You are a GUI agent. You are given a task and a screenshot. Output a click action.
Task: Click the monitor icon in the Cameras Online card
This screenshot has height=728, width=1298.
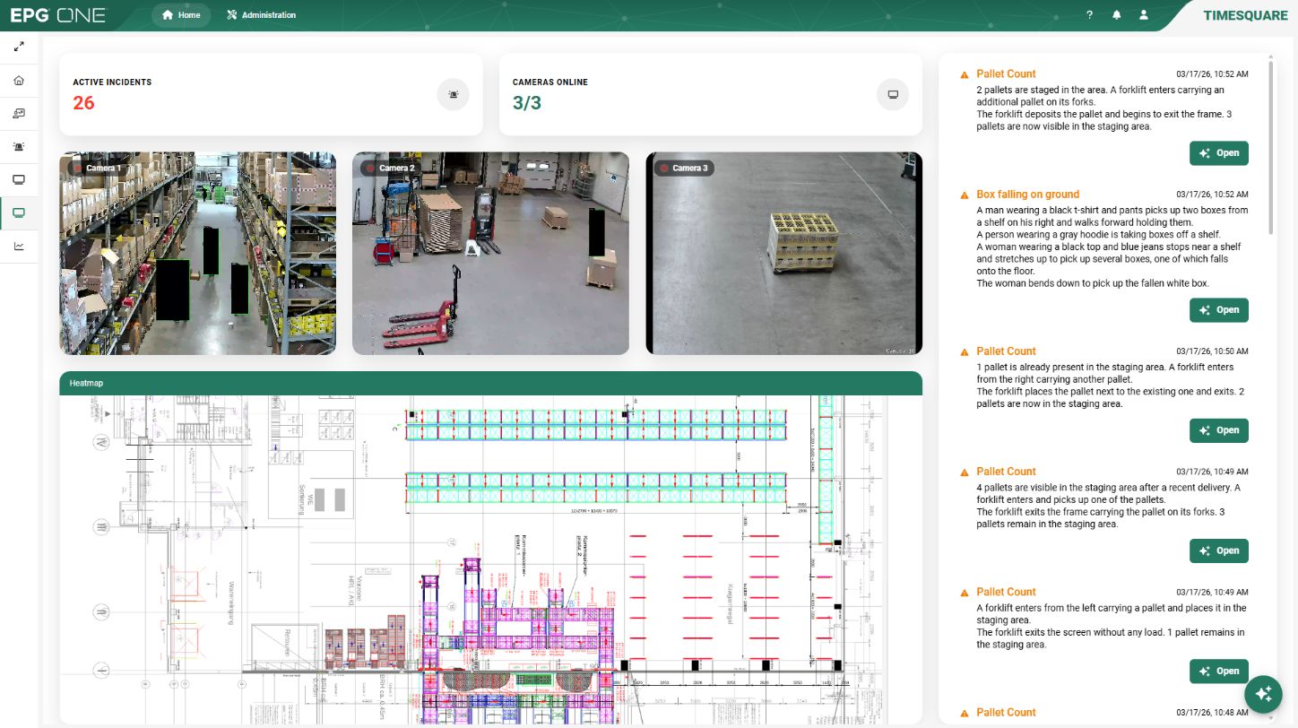tap(892, 94)
